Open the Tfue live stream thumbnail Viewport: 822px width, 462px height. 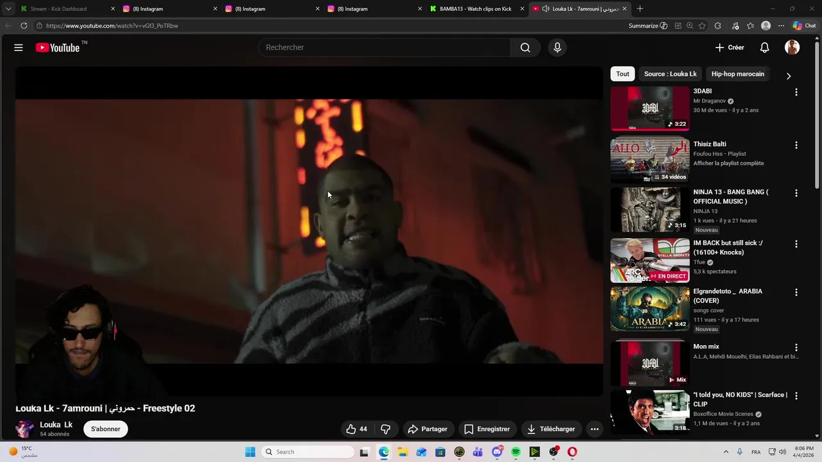[x=650, y=261]
